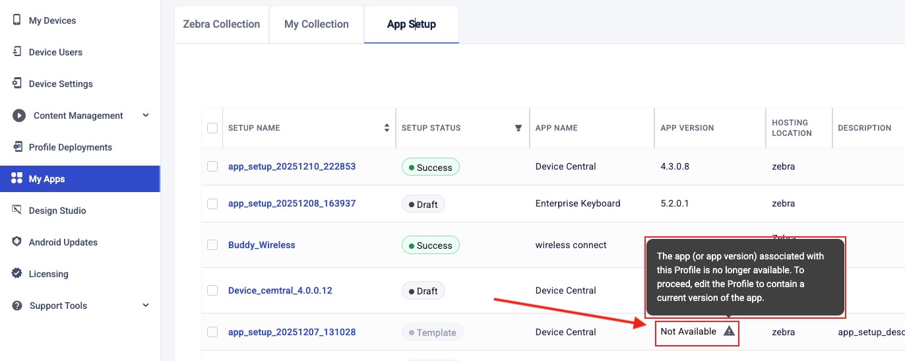Screen dimensions: 905x361
Task: Select checkbox for app_setup_20251210_222853
Action: point(212,166)
